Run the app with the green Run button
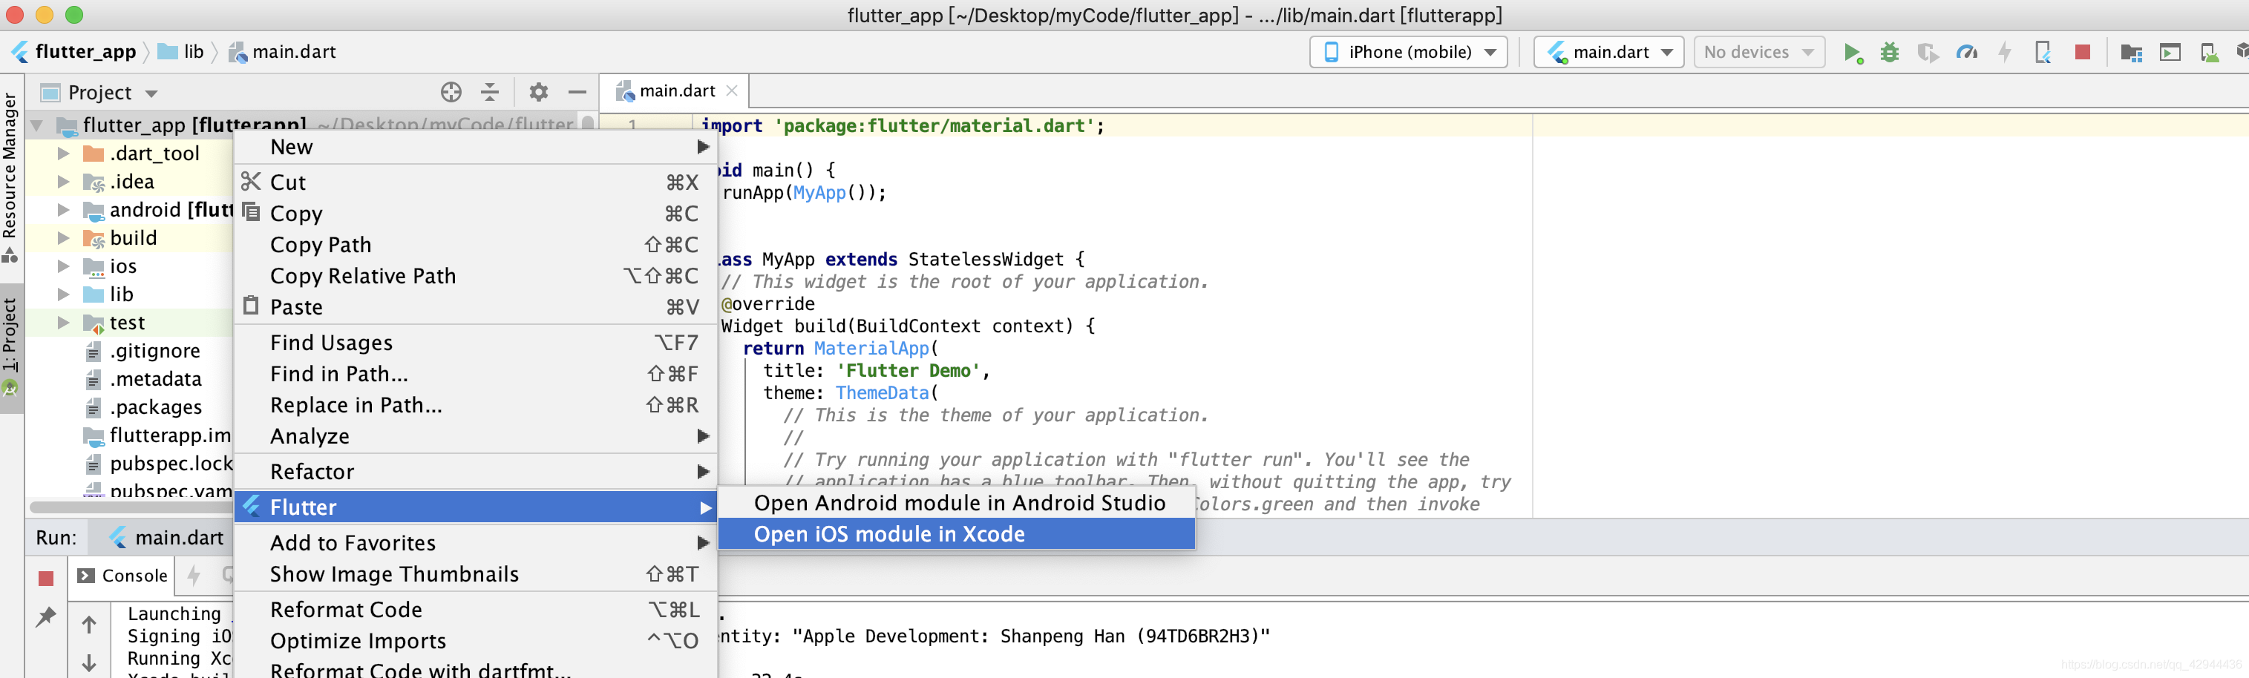This screenshot has height=678, width=2249. [x=1853, y=53]
